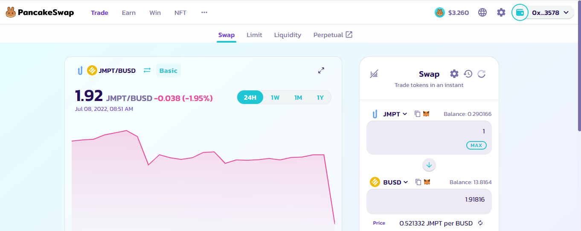The height and width of the screenshot is (231, 581).
Task: Click the -0.038 (-1.95%) price change
Action: click(183, 98)
